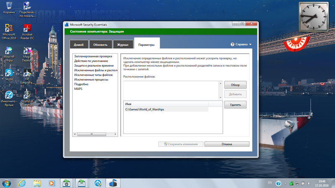335x188 pixels.
Task: Select the Корзина desktop icon
Action: coord(9,8)
